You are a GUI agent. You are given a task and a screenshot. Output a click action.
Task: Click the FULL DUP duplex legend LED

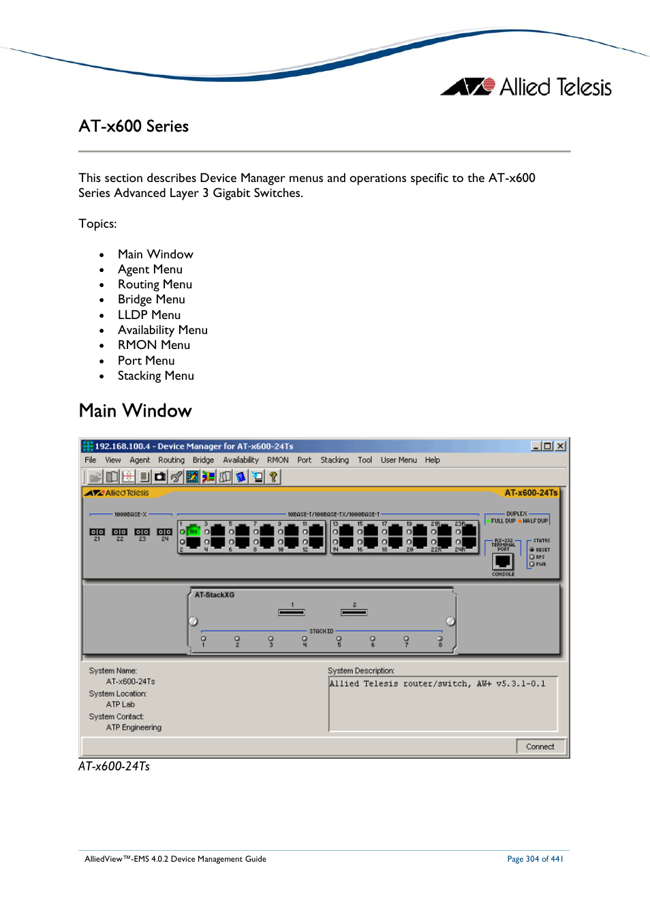[489, 521]
